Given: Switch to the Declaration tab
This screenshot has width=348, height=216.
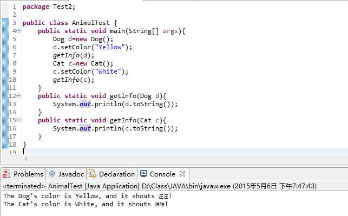Looking at the screenshot, I should pyautogui.click(x=112, y=174).
